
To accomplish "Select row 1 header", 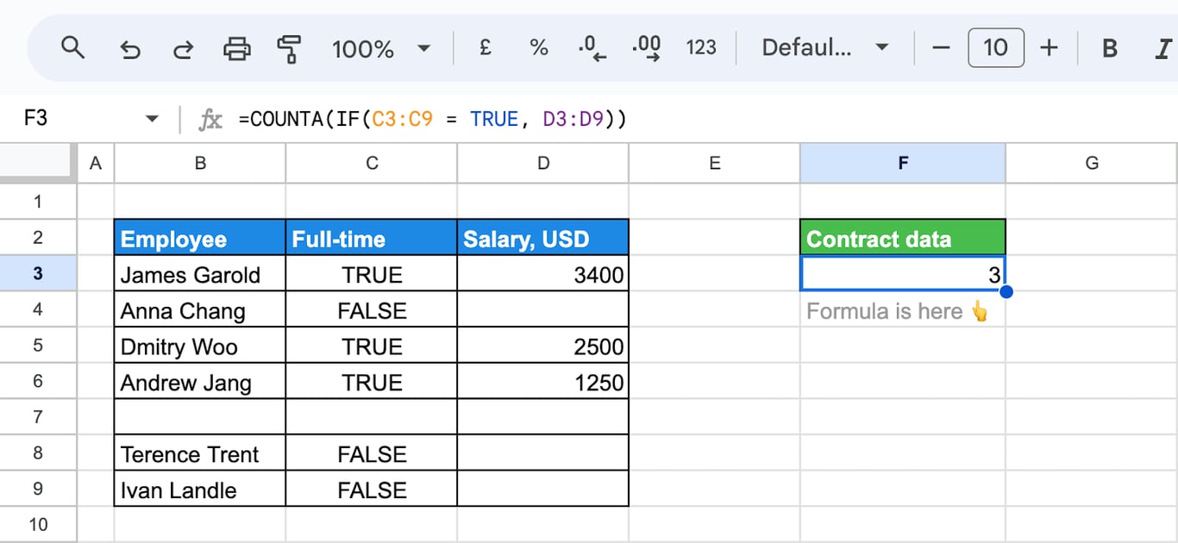I will [38, 202].
